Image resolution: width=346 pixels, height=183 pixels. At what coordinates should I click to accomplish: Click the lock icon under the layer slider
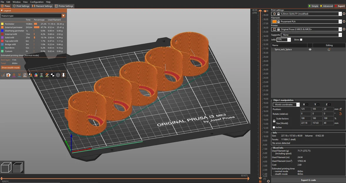[260, 181]
